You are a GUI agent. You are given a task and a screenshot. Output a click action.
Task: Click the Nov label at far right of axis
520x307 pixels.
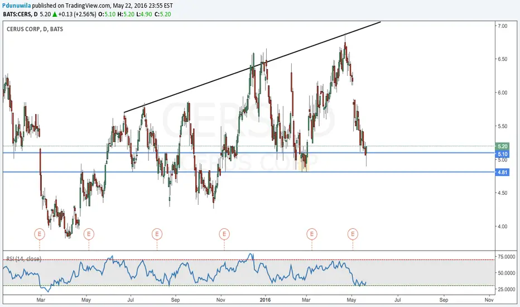point(489,300)
